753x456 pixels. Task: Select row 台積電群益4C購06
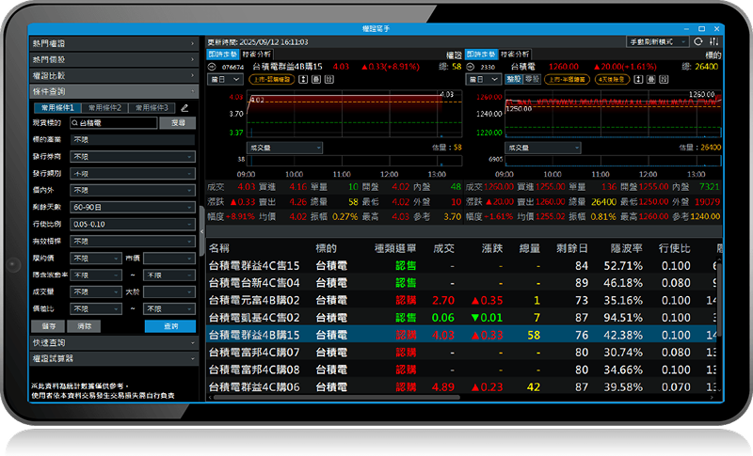pyautogui.click(x=461, y=387)
